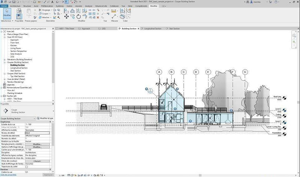The width and height of the screenshot is (300, 177).
Task: Open the A001 - Title Sheet view tab
Action: coord(67,29)
